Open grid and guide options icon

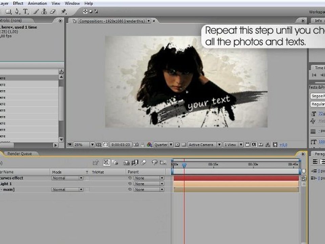tap(99, 145)
